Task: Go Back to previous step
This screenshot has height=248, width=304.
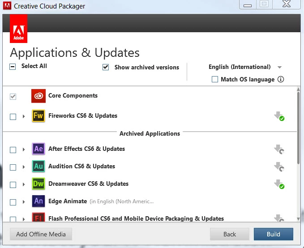Action: 230,234
